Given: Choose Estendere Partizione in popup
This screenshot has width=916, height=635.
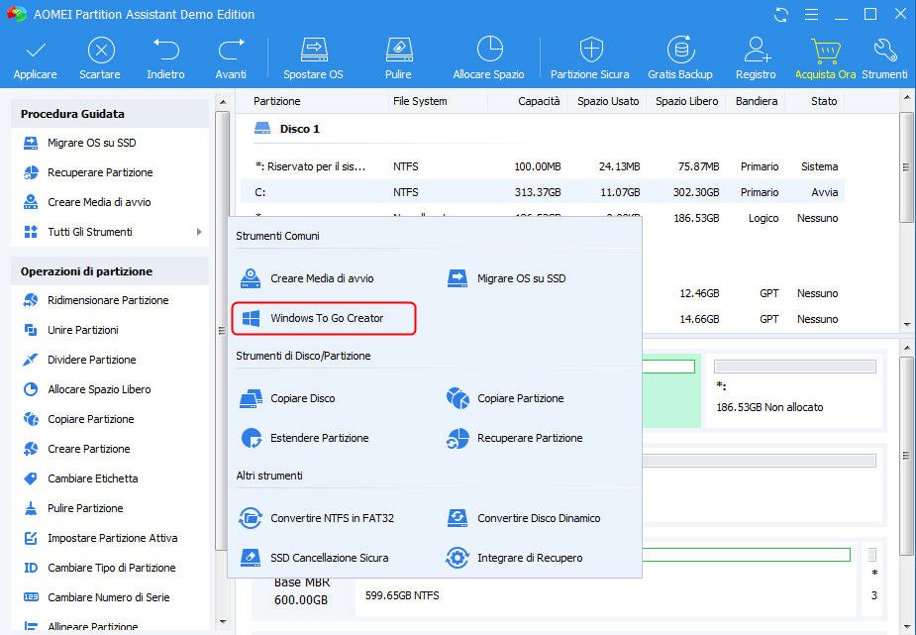Looking at the screenshot, I should coord(304,438).
